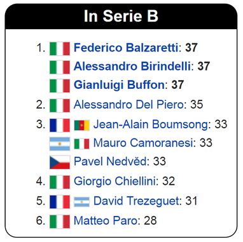The width and height of the screenshot is (243, 242).
Task: Open the Alessandro Birindelli link
Action: [x=132, y=66]
